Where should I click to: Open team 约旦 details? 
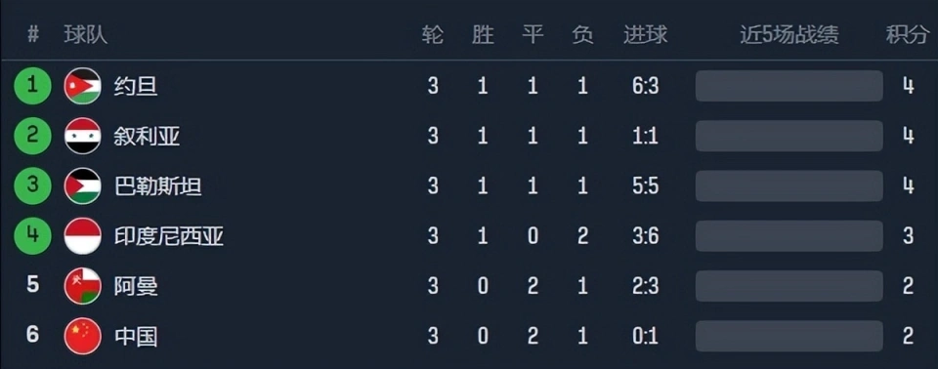click(x=136, y=87)
